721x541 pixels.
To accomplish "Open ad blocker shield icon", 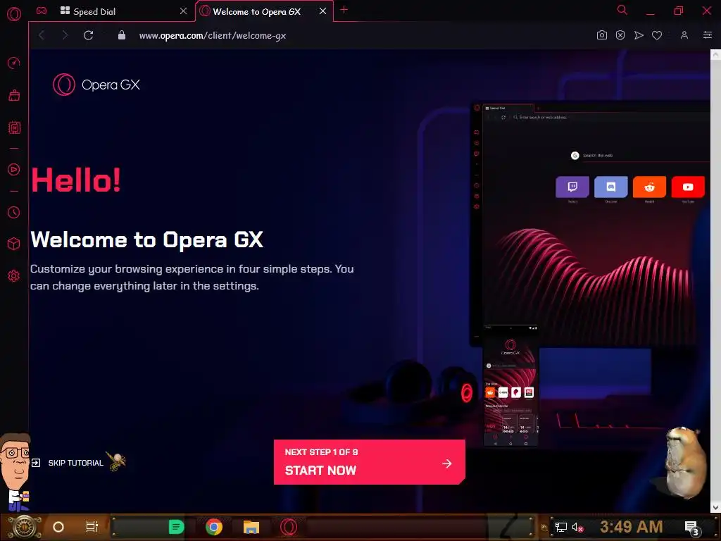I will [620, 35].
